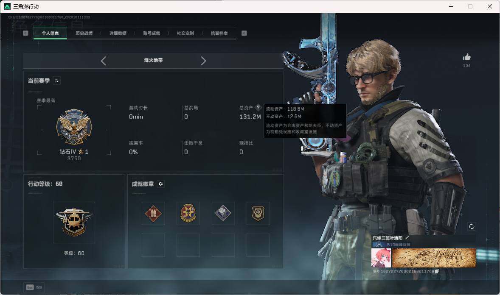Switch to the 历史战绩 tab
Viewport: 500px width, 295px height.
(x=84, y=33)
